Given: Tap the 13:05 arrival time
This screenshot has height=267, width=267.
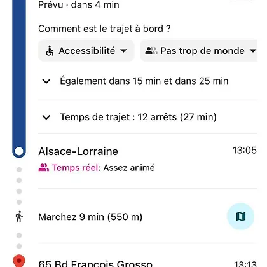Looking at the screenshot, I should 245,150.
